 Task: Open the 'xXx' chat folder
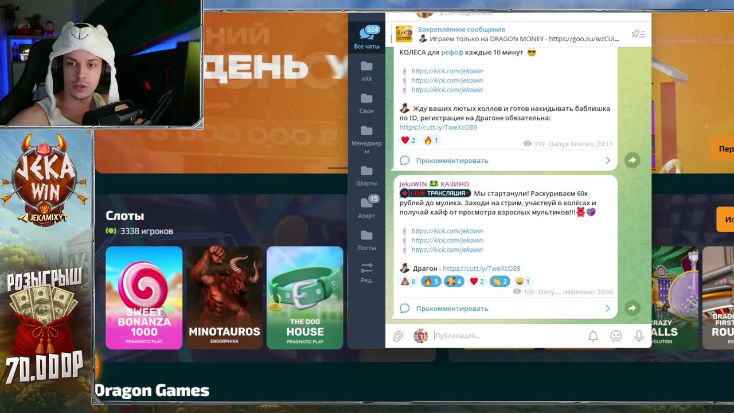pos(366,71)
